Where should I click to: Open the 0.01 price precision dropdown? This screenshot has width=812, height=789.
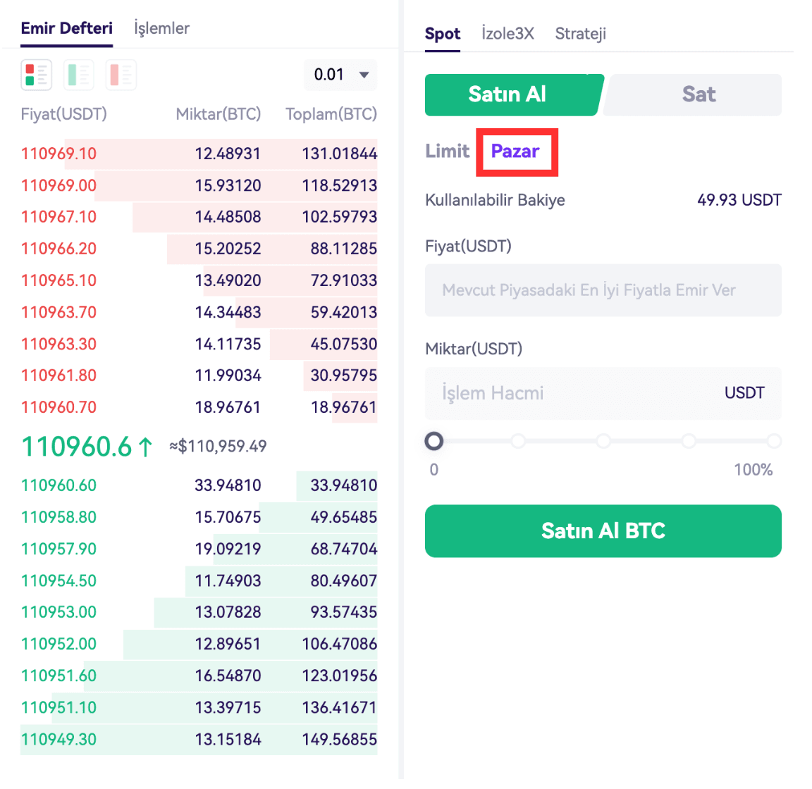(341, 75)
